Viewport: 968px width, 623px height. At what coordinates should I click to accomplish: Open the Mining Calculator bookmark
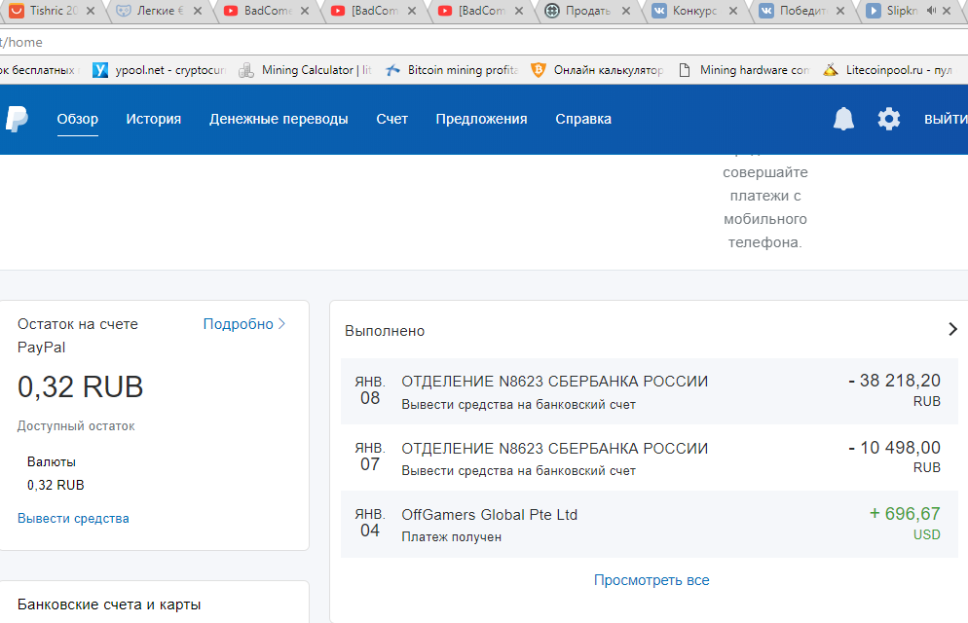coord(305,70)
